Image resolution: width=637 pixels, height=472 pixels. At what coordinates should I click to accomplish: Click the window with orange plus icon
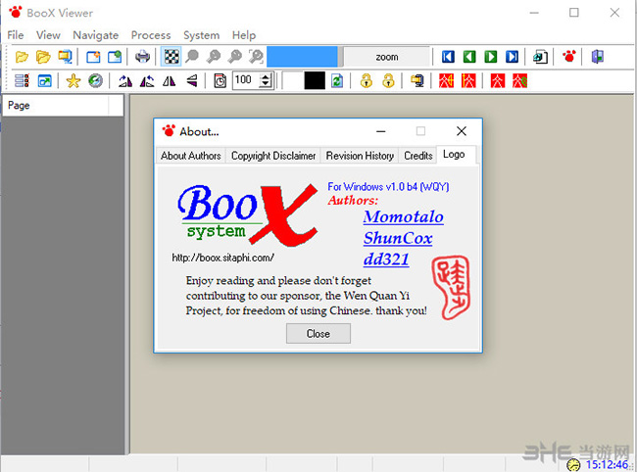click(93, 57)
